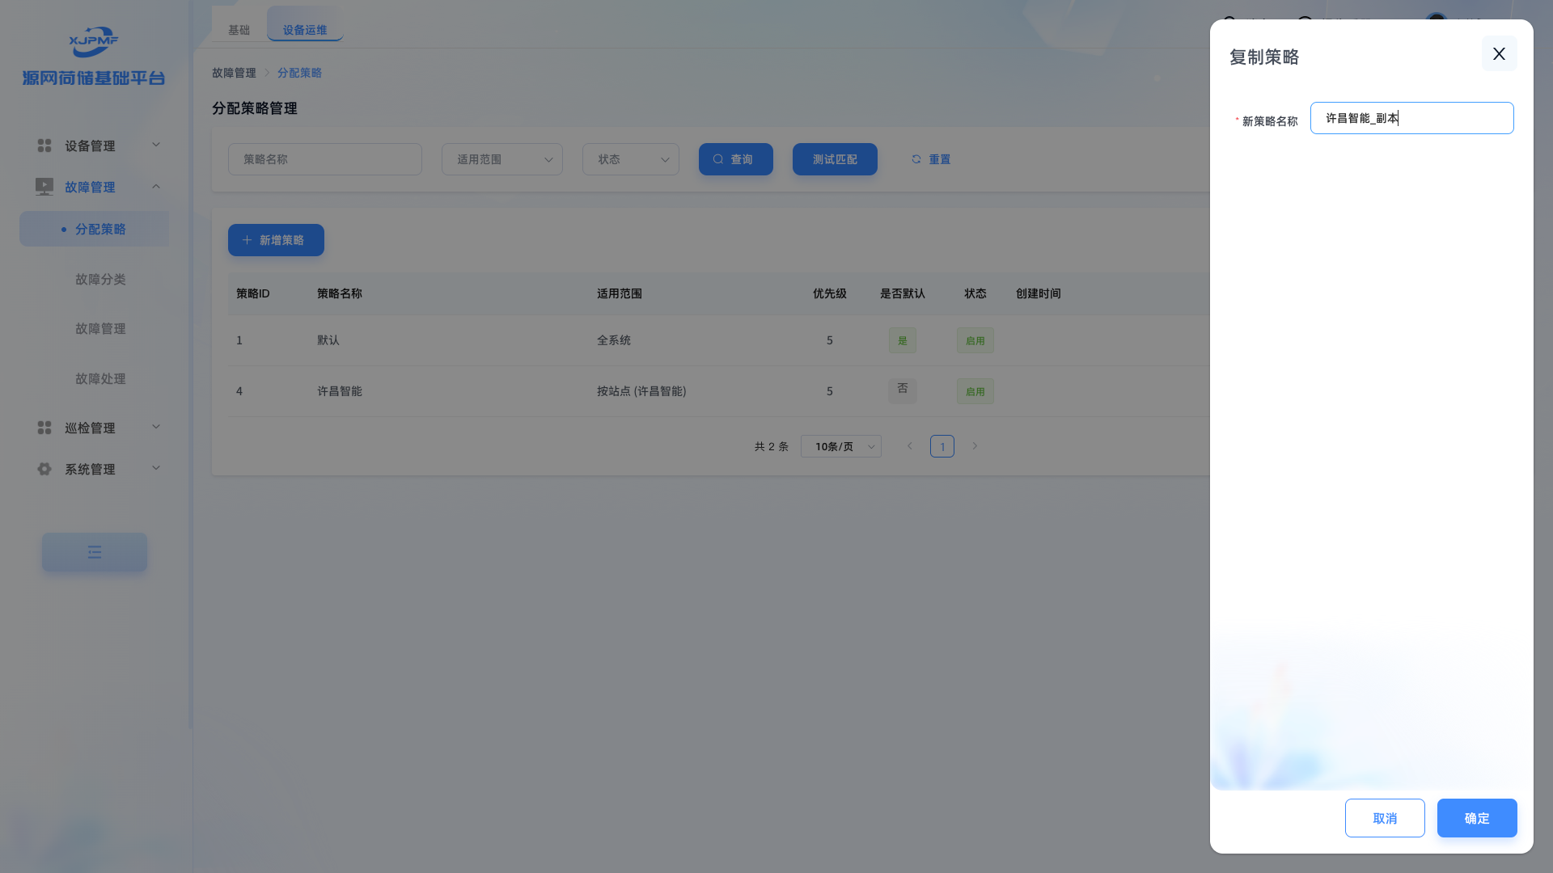
Task: Open the 状态 dropdown filter
Action: click(630, 159)
